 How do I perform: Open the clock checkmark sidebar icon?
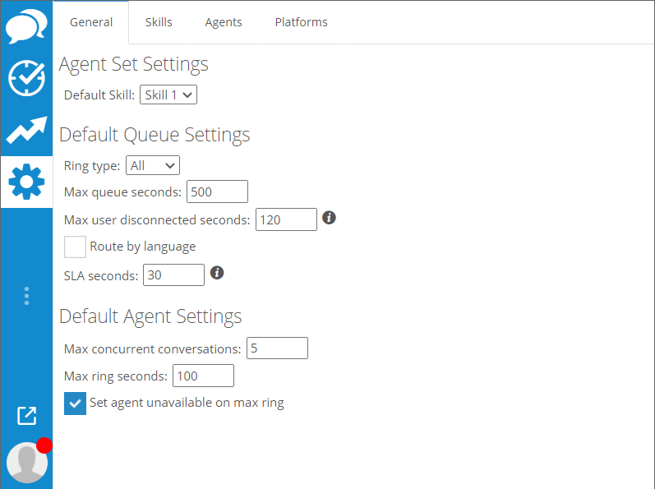click(x=26, y=79)
